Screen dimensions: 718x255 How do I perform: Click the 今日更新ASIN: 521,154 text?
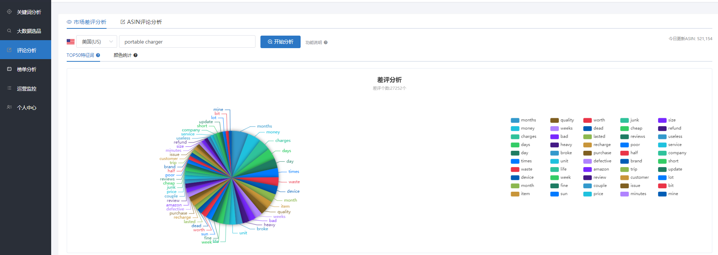pos(690,39)
